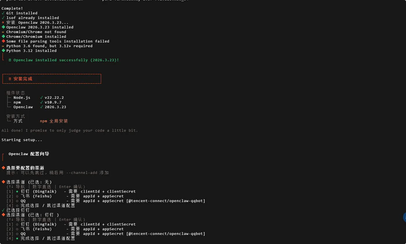Click the green checkmark beside 已选择钉钉
This screenshot has width=406, height=244.
(3, 210)
